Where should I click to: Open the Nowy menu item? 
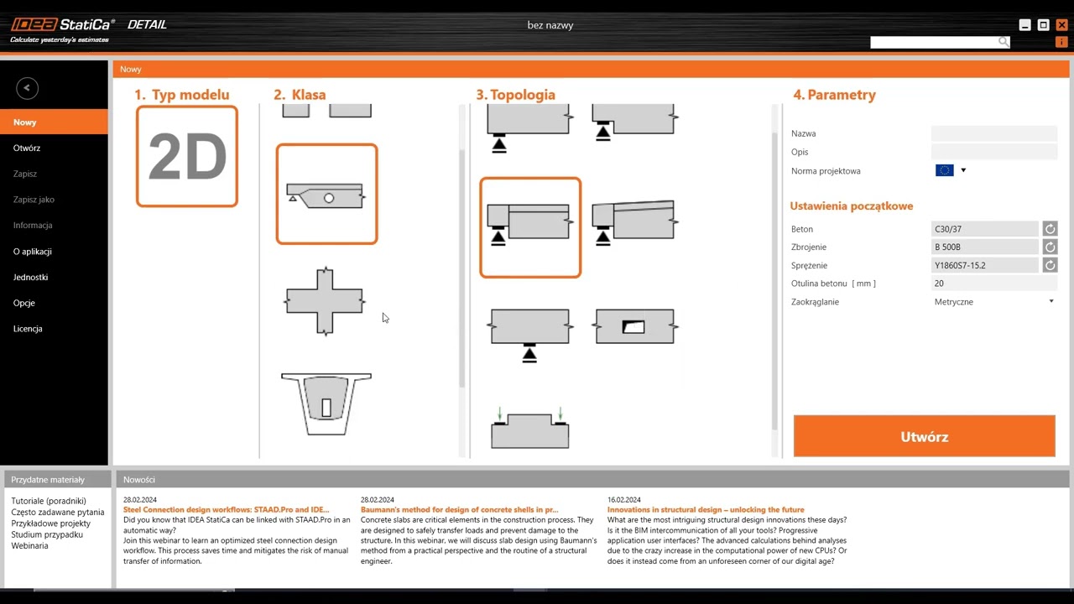click(x=54, y=122)
